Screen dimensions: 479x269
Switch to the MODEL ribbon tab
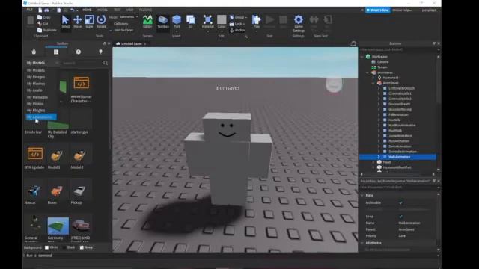coord(103,10)
